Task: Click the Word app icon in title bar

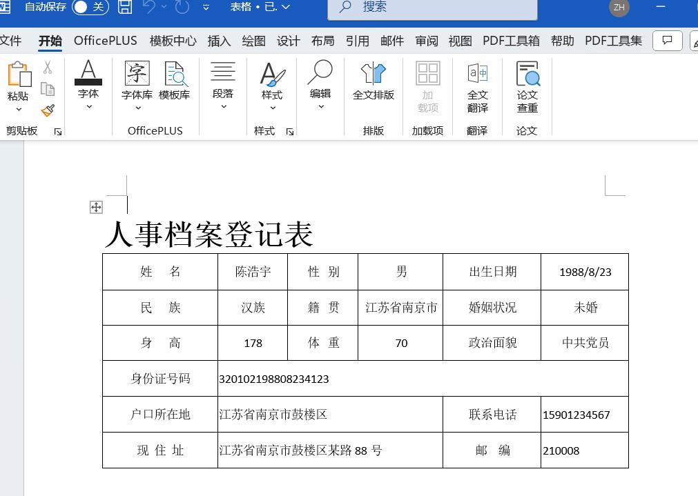Action: pos(4,6)
